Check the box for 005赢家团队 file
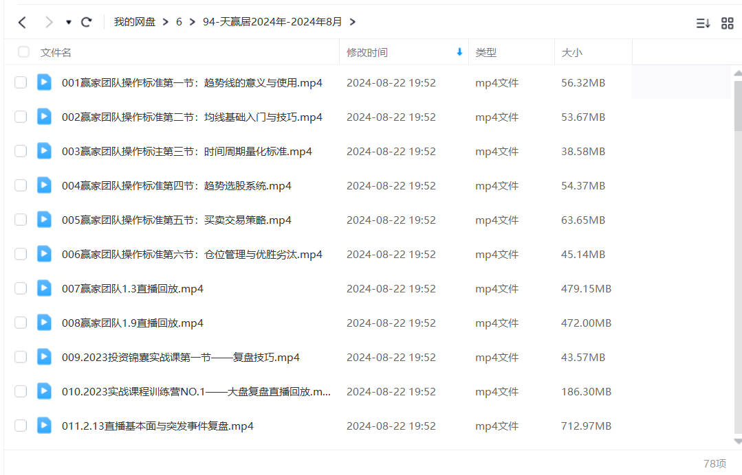Screen dimensions: 742x475 click(x=21, y=220)
